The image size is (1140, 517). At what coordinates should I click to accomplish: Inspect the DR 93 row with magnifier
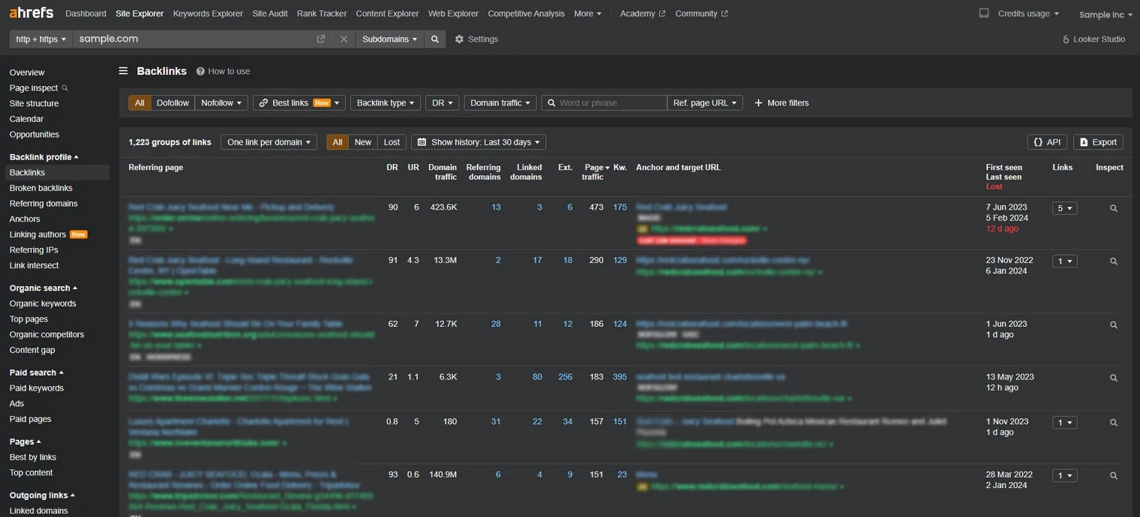(1113, 475)
